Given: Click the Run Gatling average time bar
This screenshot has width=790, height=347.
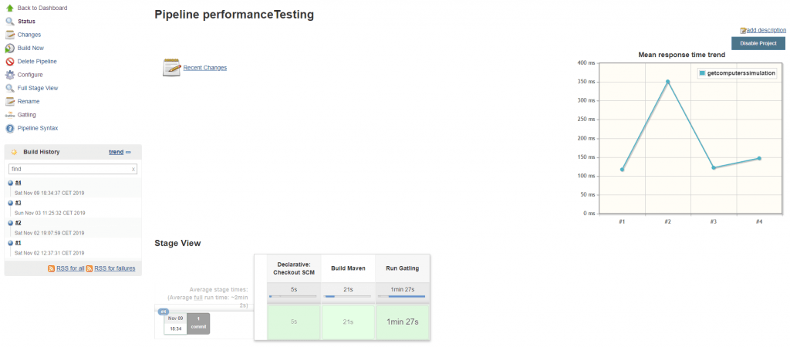Looking at the screenshot, I should click(x=402, y=297).
